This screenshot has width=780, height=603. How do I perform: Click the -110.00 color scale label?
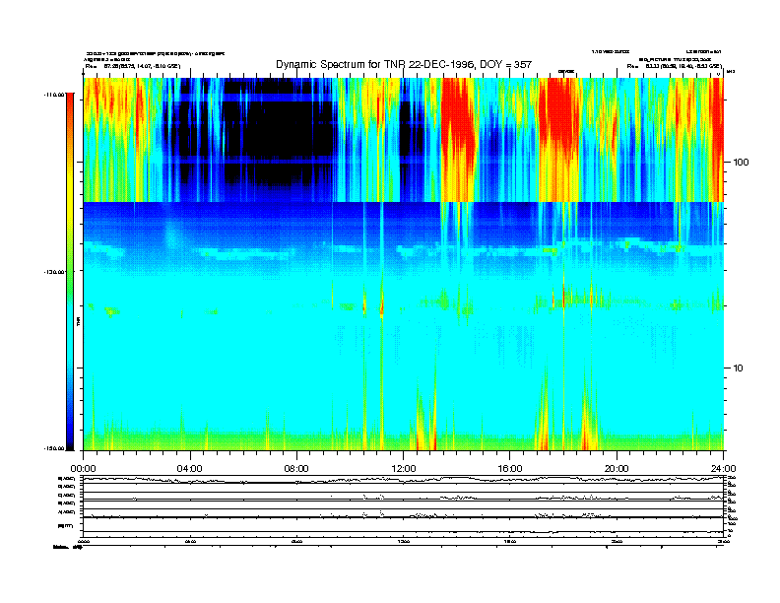point(55,94)
